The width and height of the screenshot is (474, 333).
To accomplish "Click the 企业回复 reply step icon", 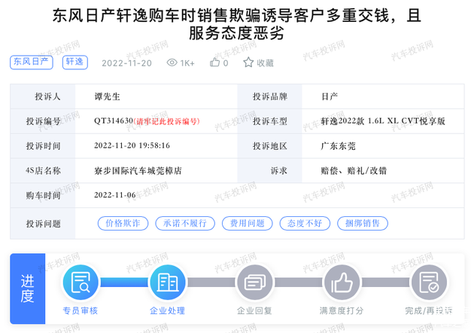I will pos(255,283).
